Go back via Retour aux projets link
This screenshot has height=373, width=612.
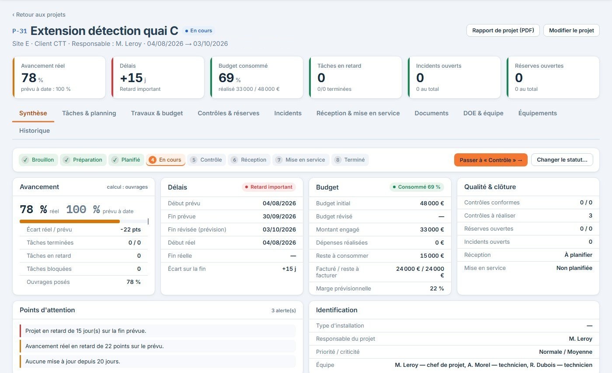click(x=39, y=14)
